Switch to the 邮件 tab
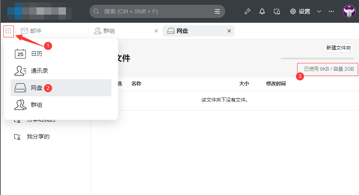Image resolution: width=359 pixels, height=195 pixels. pos(35,31)
